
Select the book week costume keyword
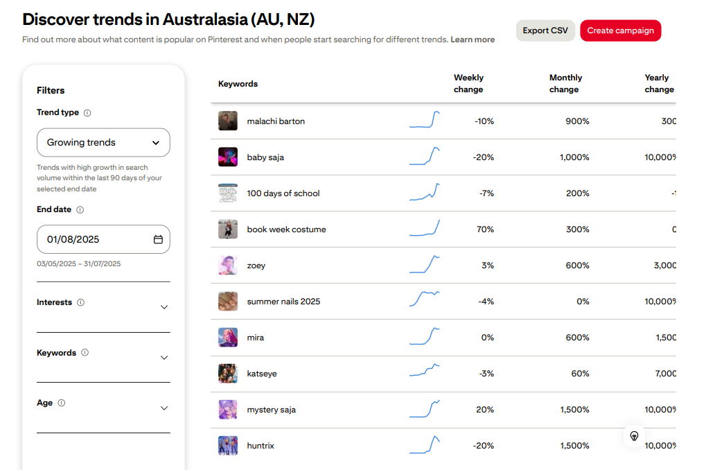click(x=286, y=229)
